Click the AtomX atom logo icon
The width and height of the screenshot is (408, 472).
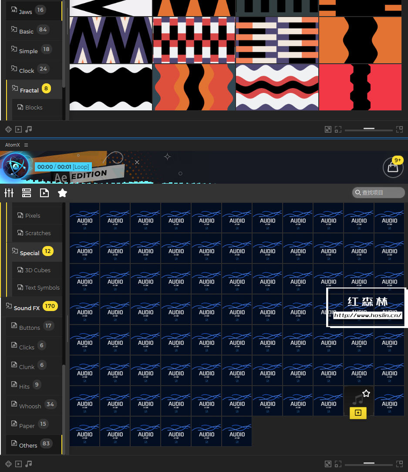(16, 167)
